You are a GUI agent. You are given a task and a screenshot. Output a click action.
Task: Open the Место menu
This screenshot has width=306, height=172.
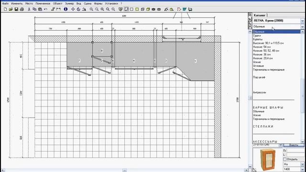click(29, 3)
